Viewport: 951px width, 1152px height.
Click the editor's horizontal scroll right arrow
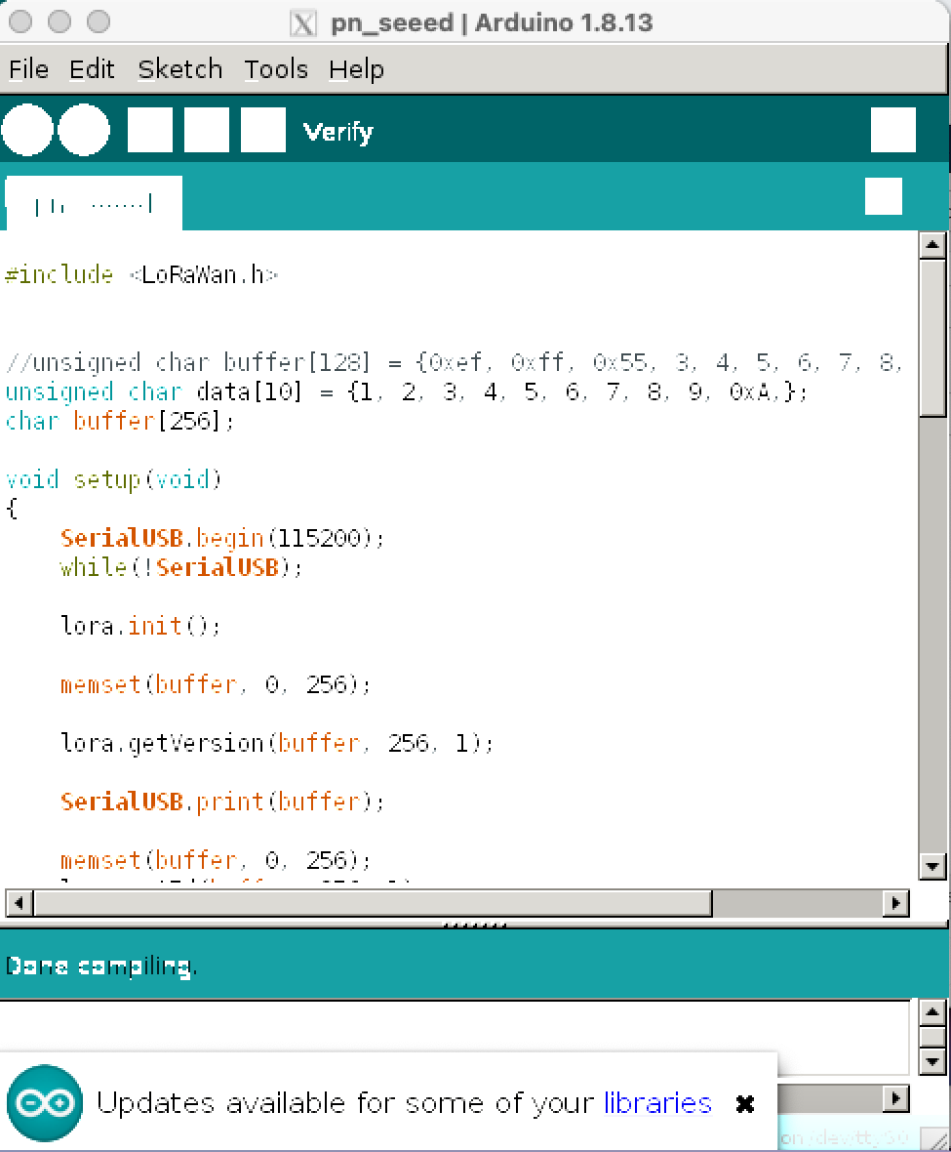895,903
